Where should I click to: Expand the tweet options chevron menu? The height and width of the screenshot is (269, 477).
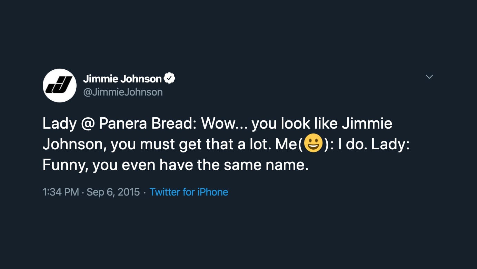(429, 77)
